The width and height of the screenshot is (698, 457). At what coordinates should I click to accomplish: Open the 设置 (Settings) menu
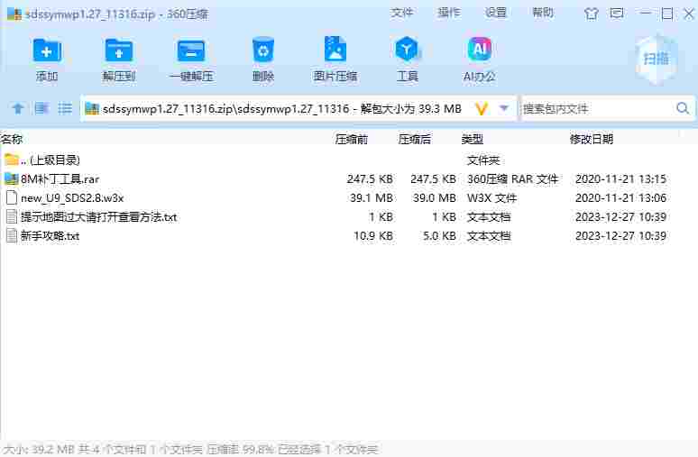[x=495, y=13]
